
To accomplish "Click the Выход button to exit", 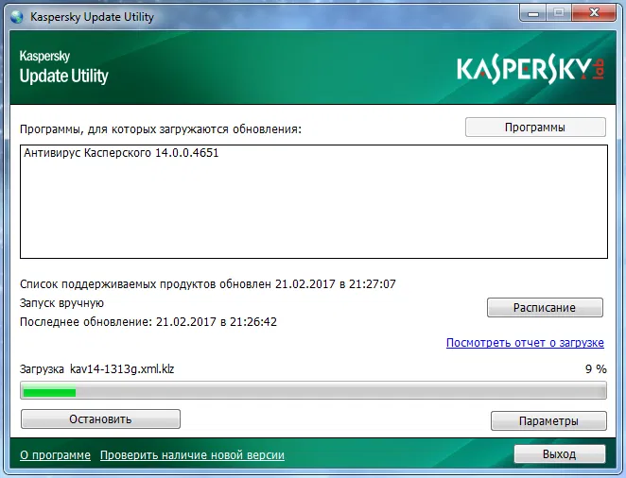I will click(x=559, y=454).
